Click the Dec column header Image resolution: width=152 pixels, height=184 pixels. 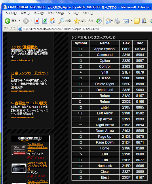pos(140,43)
